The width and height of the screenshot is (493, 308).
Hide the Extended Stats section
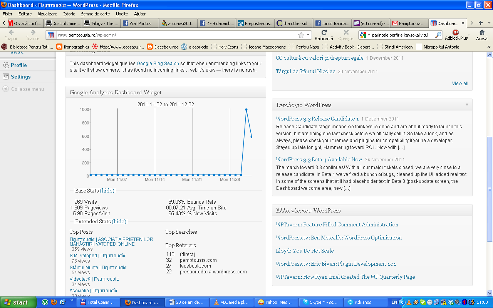(x=119, y=221)
